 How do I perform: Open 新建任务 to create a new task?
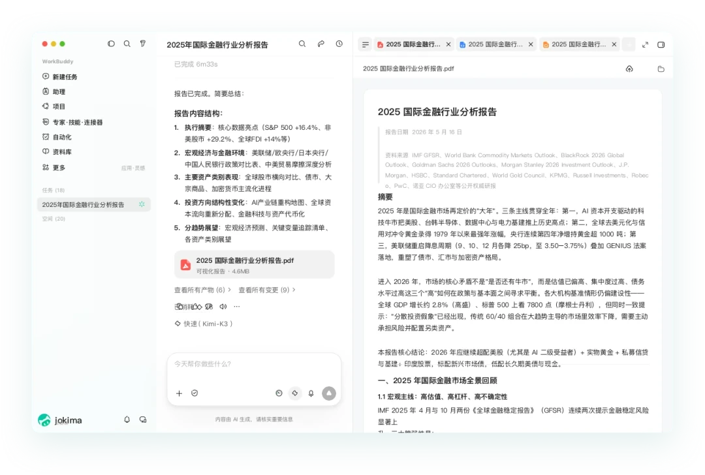click(60, 77)
